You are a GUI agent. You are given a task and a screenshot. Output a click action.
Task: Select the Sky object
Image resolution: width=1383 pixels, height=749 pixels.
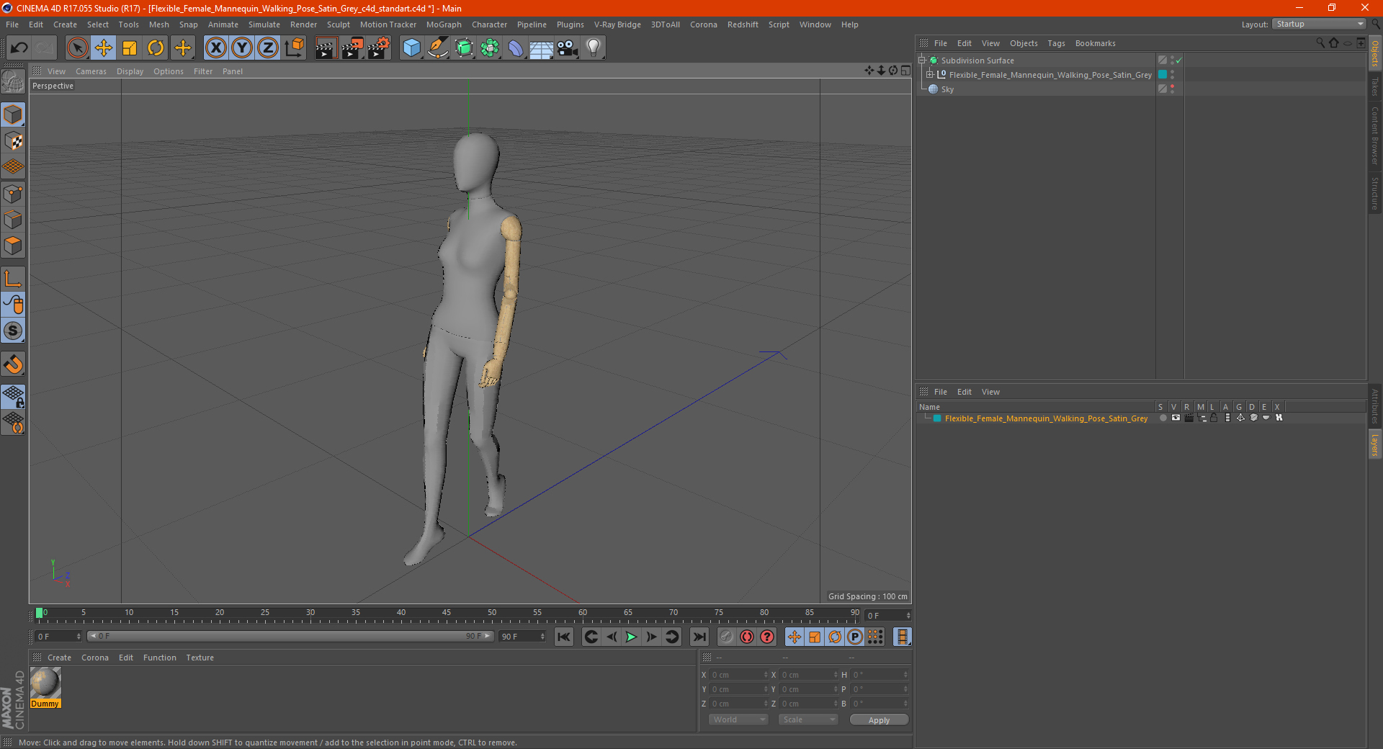click(x=947, y=89)
